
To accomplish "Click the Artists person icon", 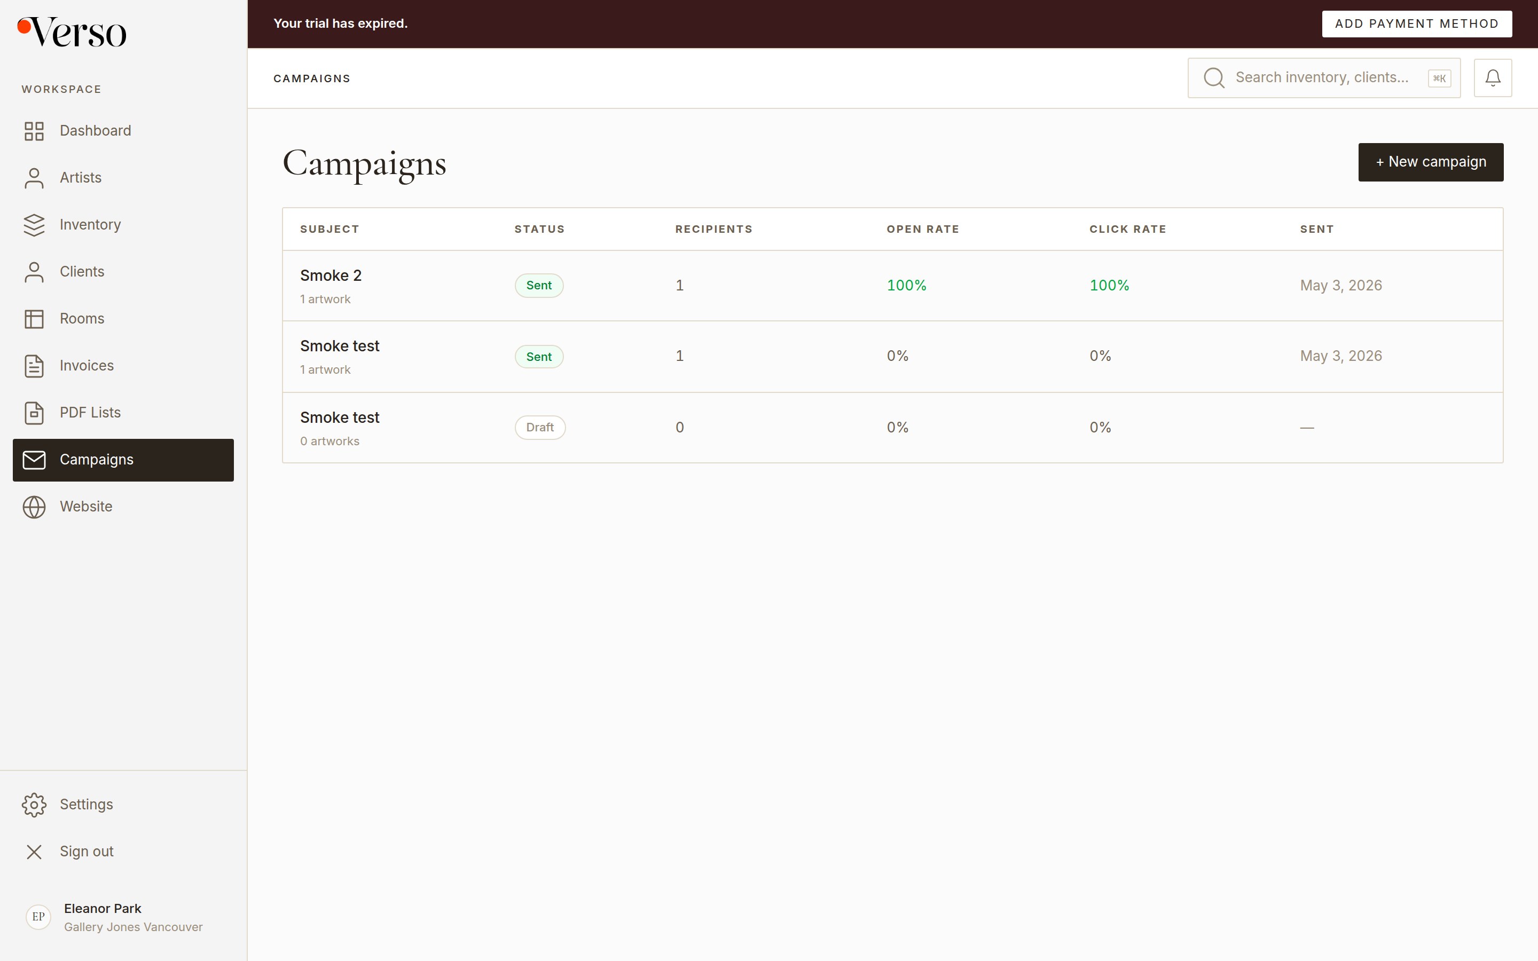I will 34,178.
